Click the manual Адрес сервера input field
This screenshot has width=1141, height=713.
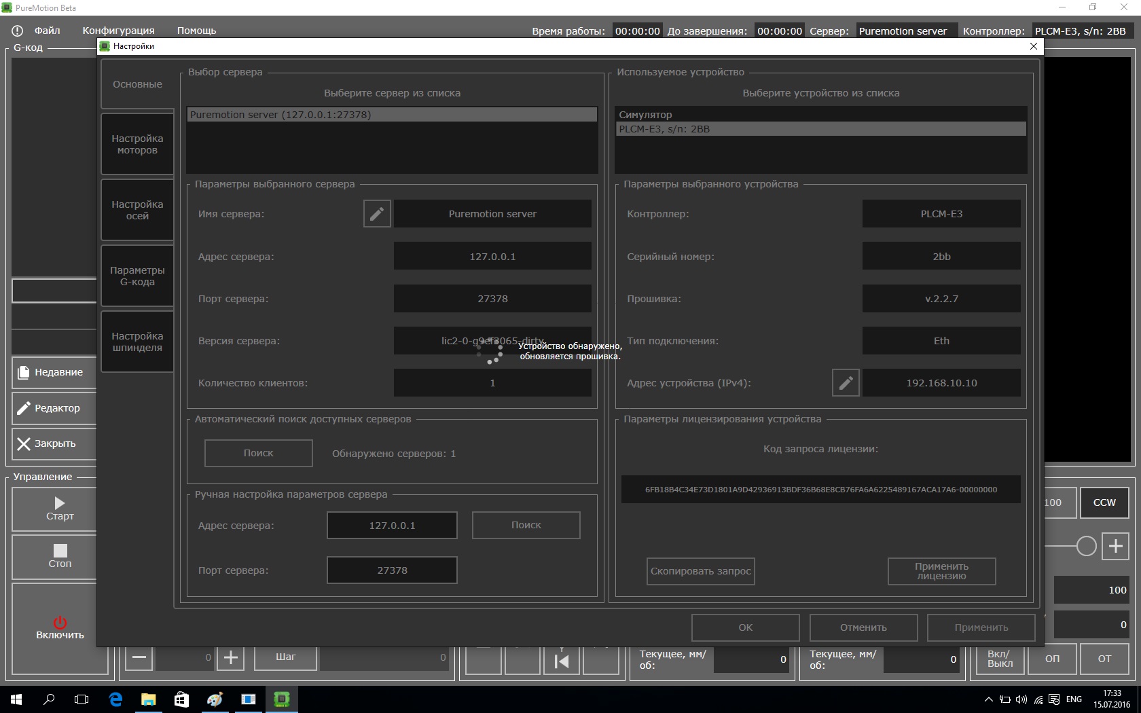point(393,525)
